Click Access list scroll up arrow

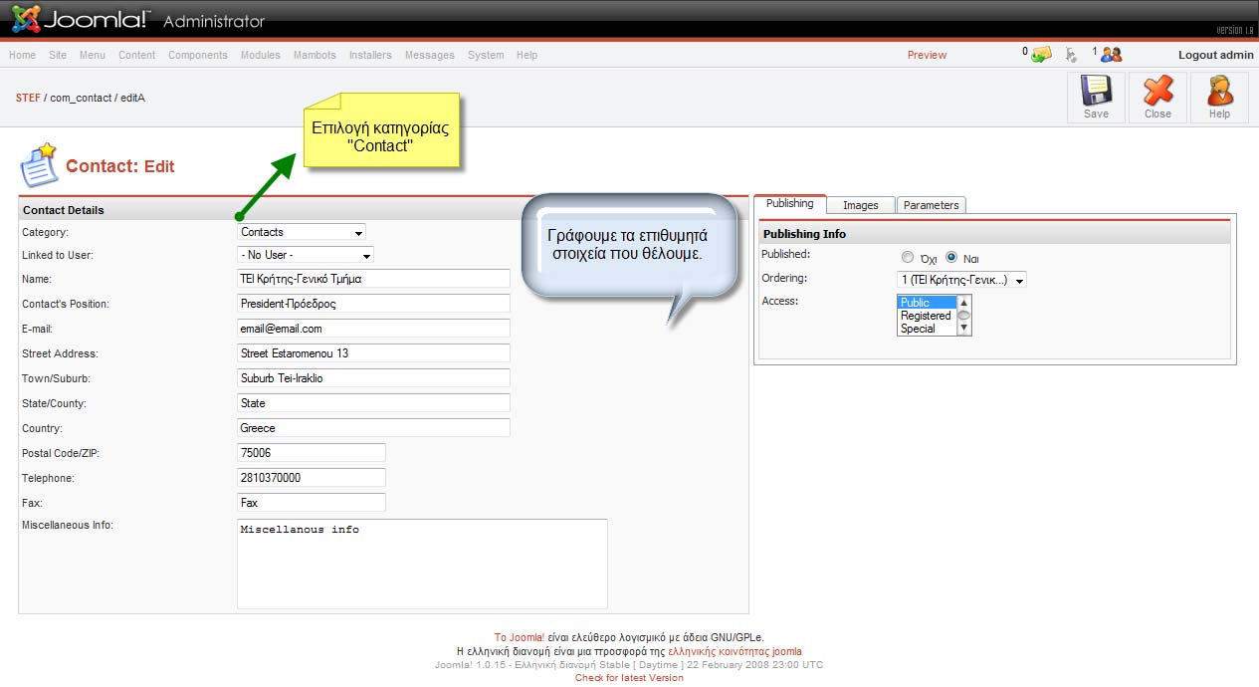[x=963, y=302]
